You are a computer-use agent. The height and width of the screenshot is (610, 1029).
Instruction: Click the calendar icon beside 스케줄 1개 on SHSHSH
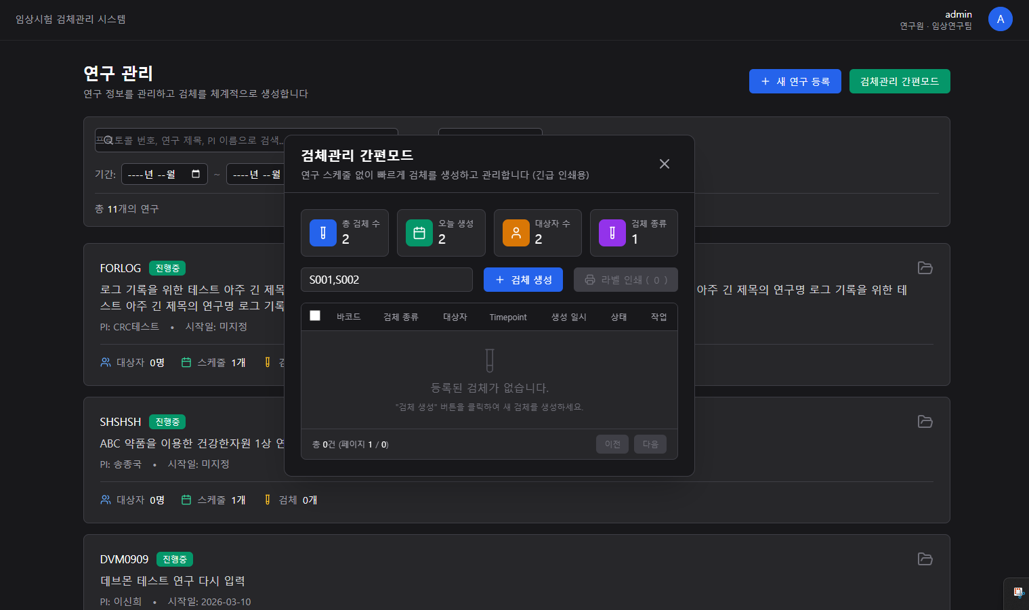pos(186,500)
